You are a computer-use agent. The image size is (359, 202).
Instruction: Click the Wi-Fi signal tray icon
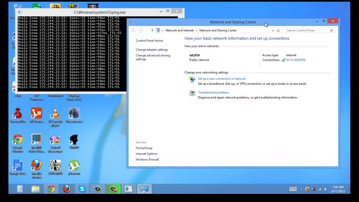click(319, 189)
